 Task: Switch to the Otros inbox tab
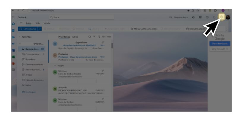coord(75,37)
